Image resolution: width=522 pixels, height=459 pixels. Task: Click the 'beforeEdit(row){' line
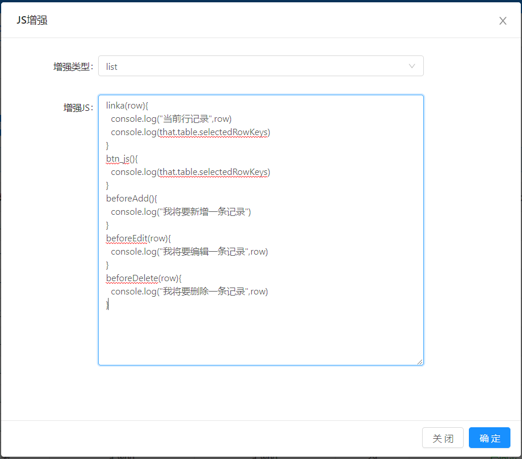tap(139, 238)
